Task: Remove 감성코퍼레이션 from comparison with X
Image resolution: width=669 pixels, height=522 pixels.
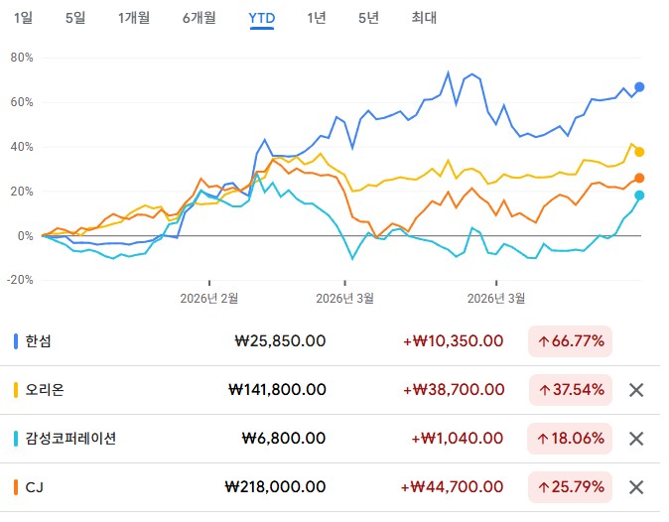Action: tap(636, 439)
